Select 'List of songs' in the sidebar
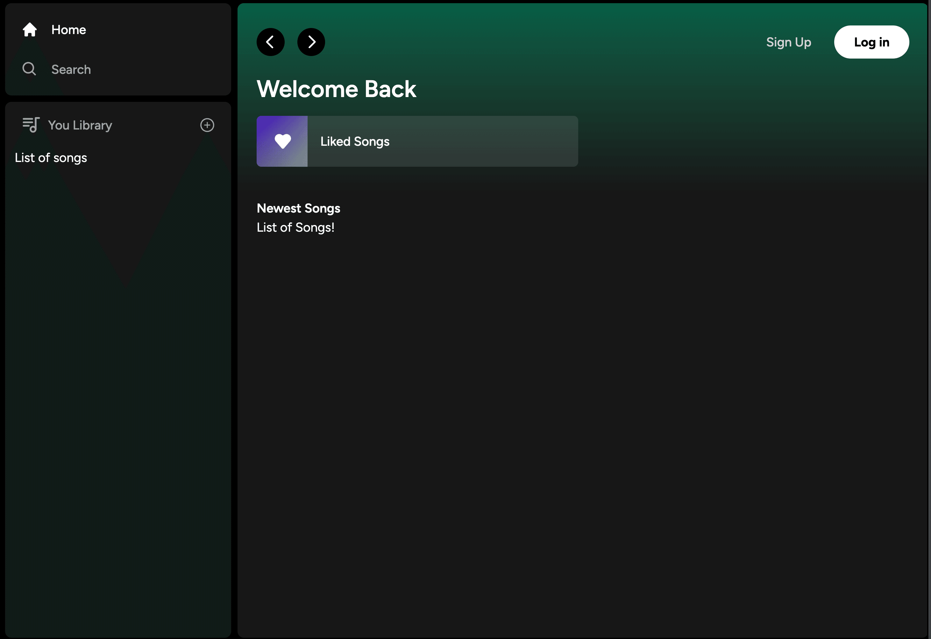 click(x=51, y=157)
